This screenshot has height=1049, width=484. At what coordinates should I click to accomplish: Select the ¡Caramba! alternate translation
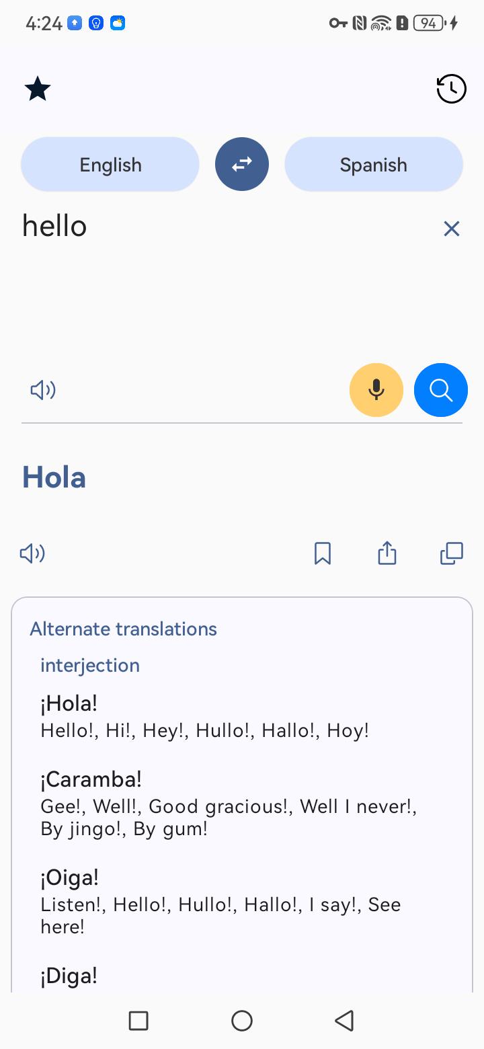pyautogui.click(x=91, y=780)
